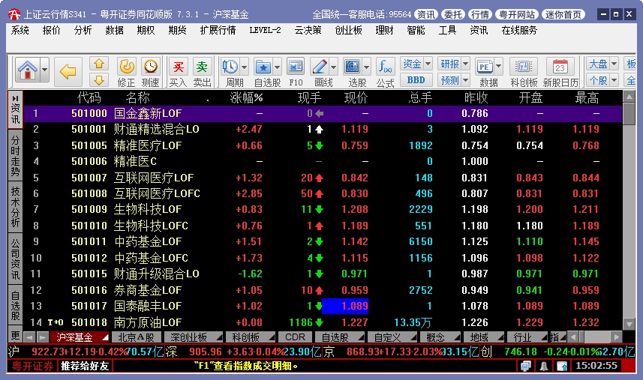Open the 修正 correction tool
This screenshot has height=380, width=643.
click(x=126, y=73)
